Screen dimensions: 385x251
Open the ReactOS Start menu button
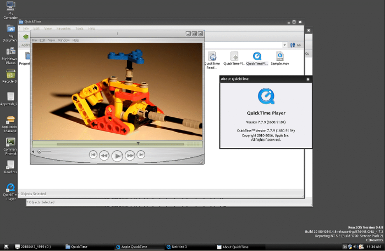click(6, 247)
